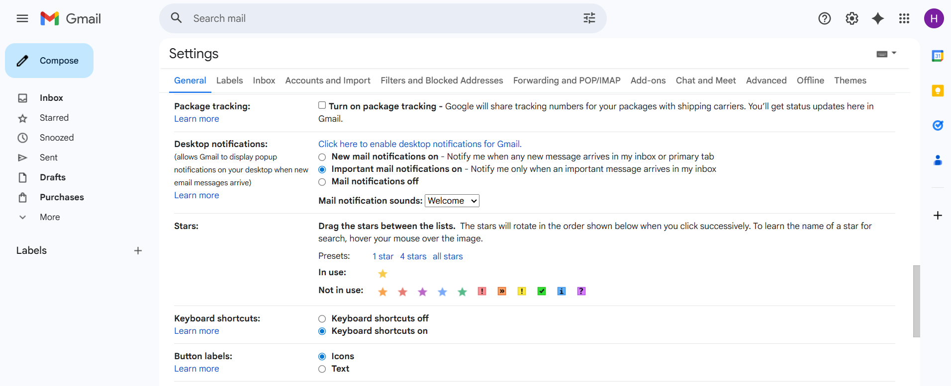Image resolution: width=951 pixels, height=386 pixels.
Task: Select the green star
Action: coord(462,292)
